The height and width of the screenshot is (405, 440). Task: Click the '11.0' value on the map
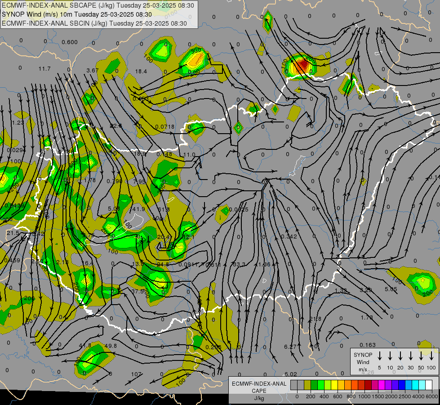tap(189, 155)
